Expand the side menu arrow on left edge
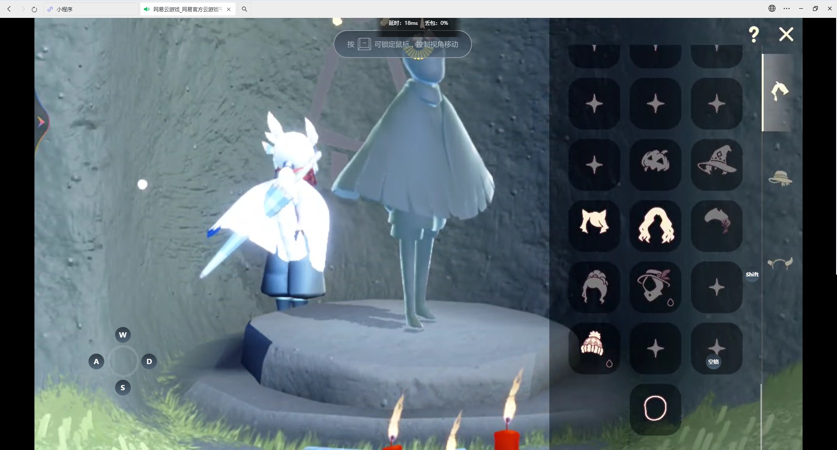The width and height of the screenshot is (837, 450). [x=41, y=122]
